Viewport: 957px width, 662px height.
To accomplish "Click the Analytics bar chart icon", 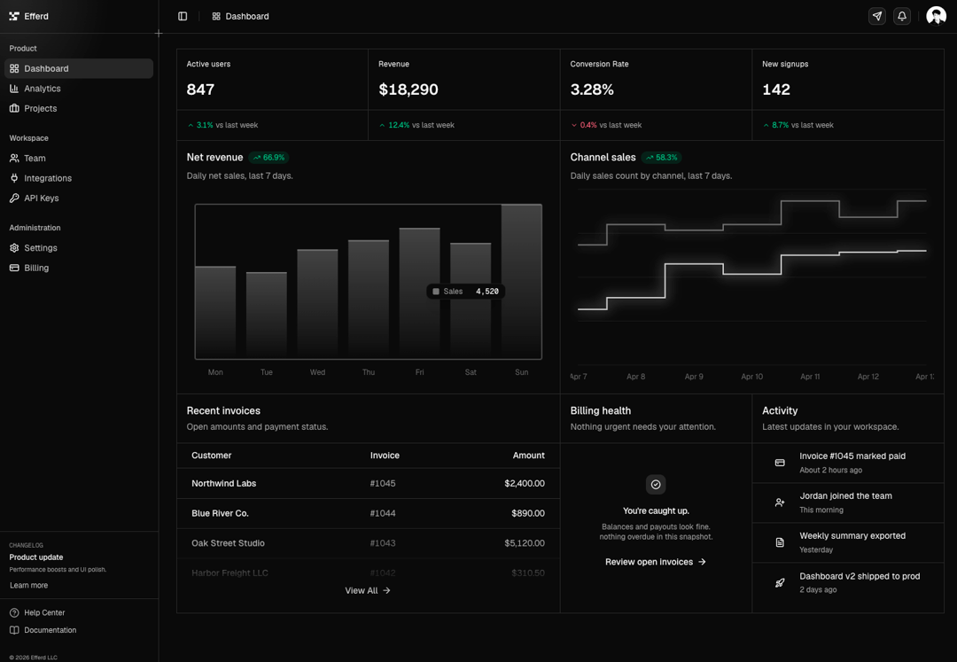I will tap(14, 89).
